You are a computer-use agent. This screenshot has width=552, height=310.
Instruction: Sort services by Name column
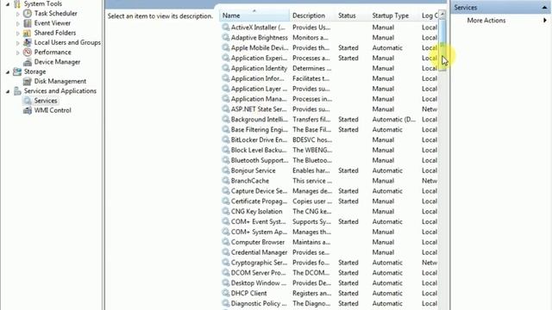click(x=254, y=15)
